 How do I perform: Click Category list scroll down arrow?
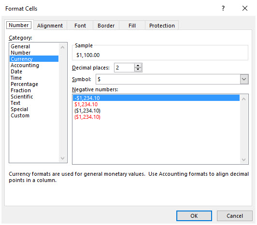tap(62, 158)
